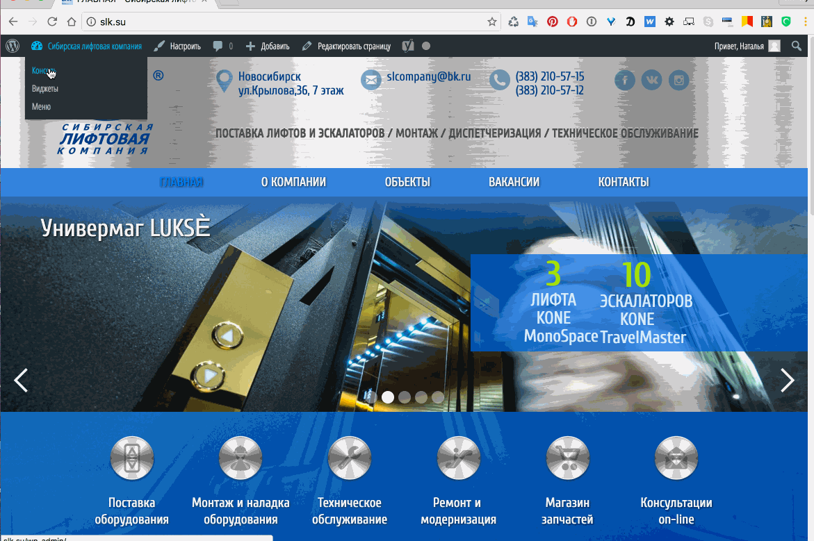Bookmark page with the star icon
Image resolution: width=814 pixels, height=541 pixels.
click(x=491, y=22)
